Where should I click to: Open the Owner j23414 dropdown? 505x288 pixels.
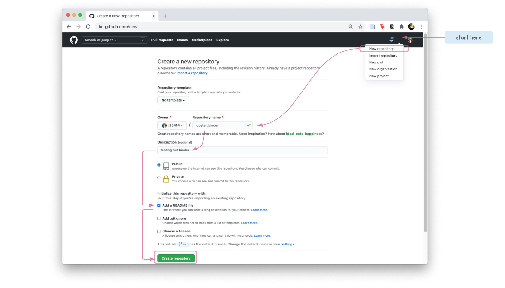[172, 125]
